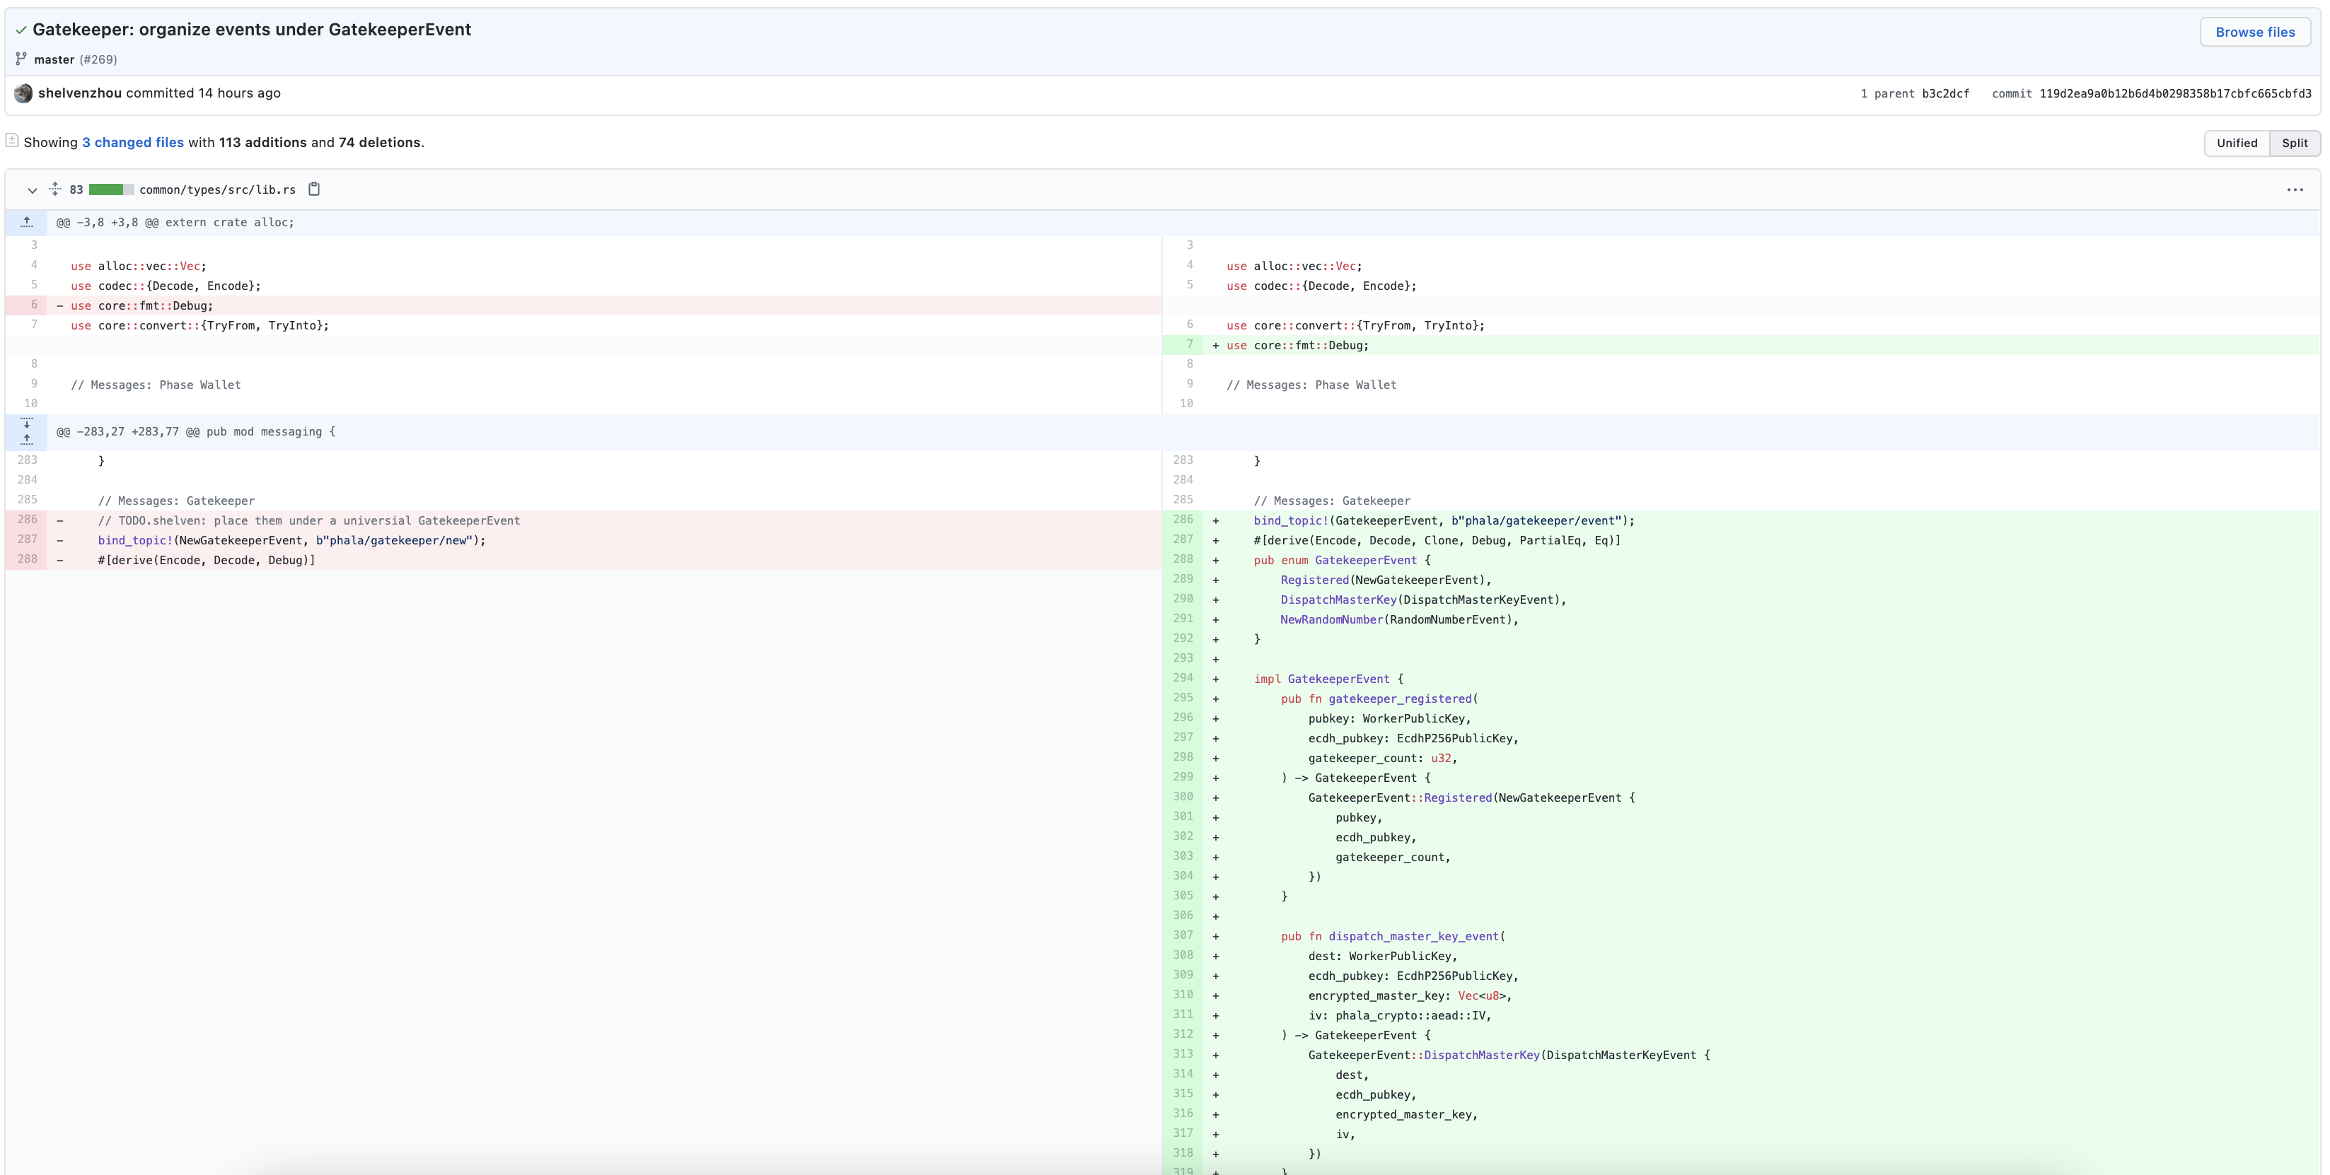Open pull request #269 link
This screenshot has width=2330, height=1175.
click(x=98, y=59)
